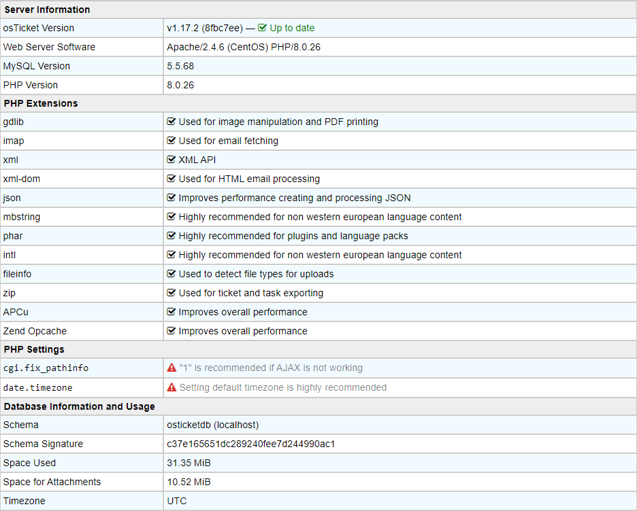637x511 pixels.
Task: Click the Database Information and Usage header
Action: [79, 406]
